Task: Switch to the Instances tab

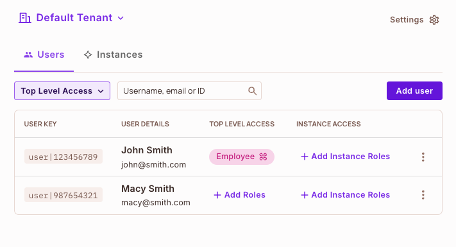Action: click(x=113, y=55)
